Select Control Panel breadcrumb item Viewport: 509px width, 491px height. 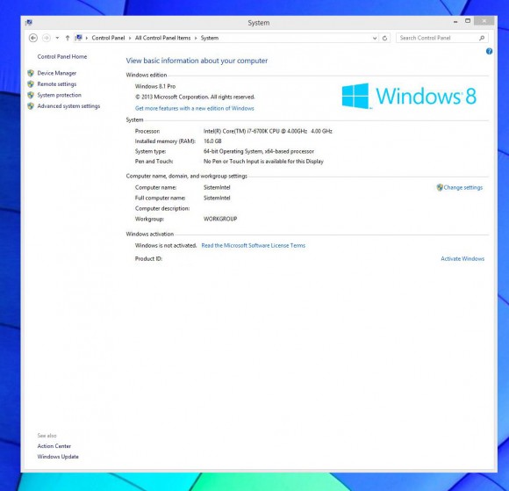(x=108, y=38)
